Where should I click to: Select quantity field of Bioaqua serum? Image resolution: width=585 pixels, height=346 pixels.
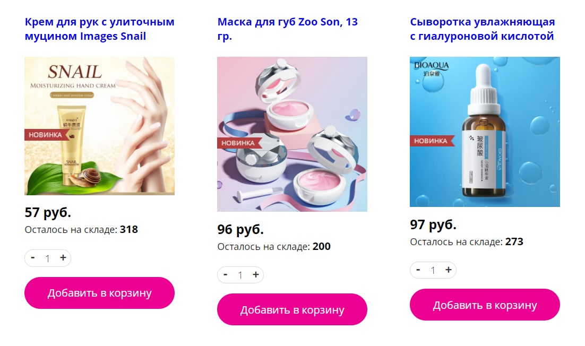(433, 270)
